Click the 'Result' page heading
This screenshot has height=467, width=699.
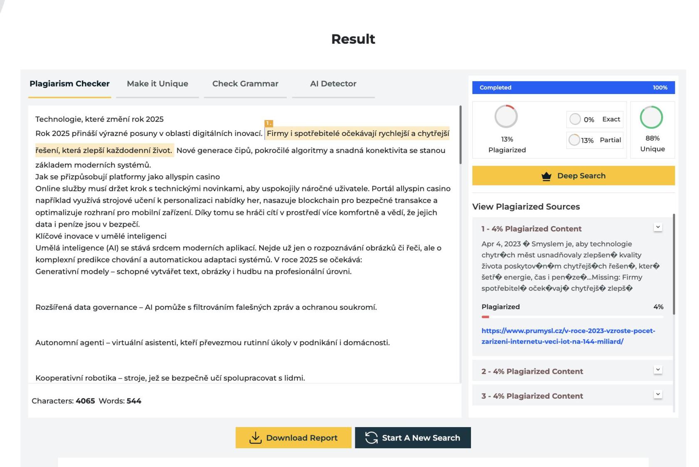[353, 39]
